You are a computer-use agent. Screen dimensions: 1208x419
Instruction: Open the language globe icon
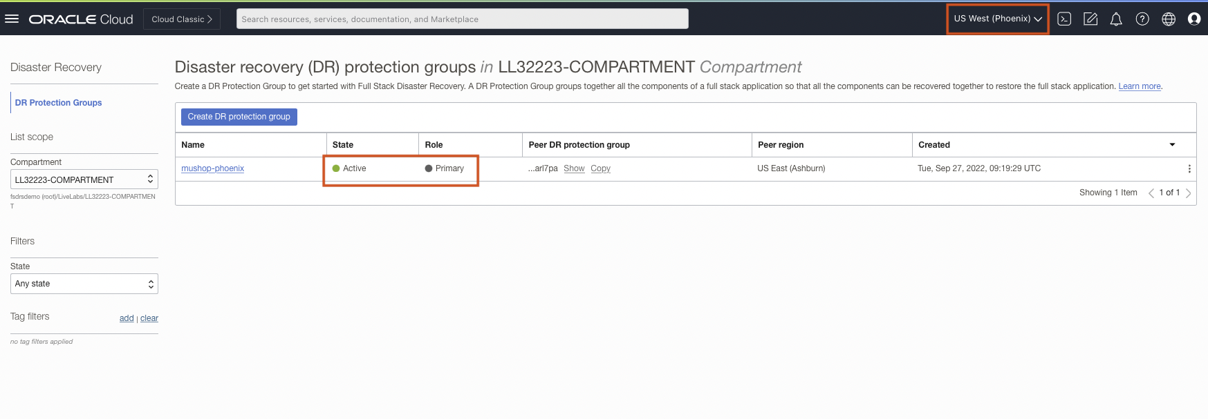coord(1169,19)
